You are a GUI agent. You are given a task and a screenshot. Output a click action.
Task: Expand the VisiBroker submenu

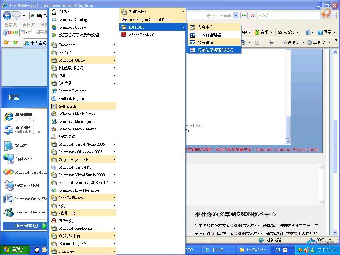(x=152, y=12)
